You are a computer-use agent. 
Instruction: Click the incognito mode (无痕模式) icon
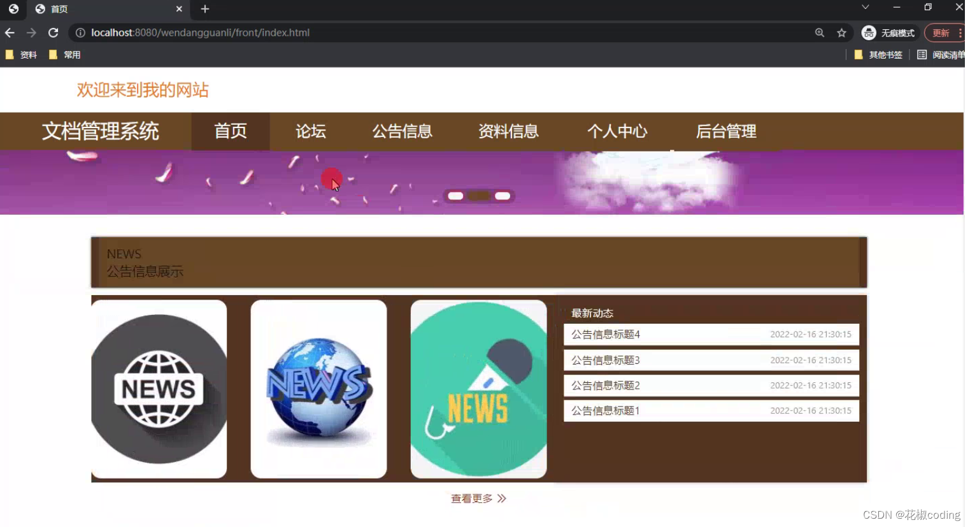pyautogui.click(x=868, y=32)
